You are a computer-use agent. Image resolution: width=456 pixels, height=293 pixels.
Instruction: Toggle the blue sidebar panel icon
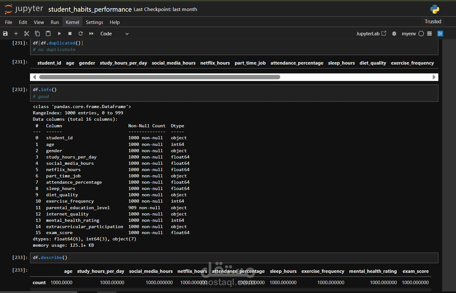click(x=440, y=33)
